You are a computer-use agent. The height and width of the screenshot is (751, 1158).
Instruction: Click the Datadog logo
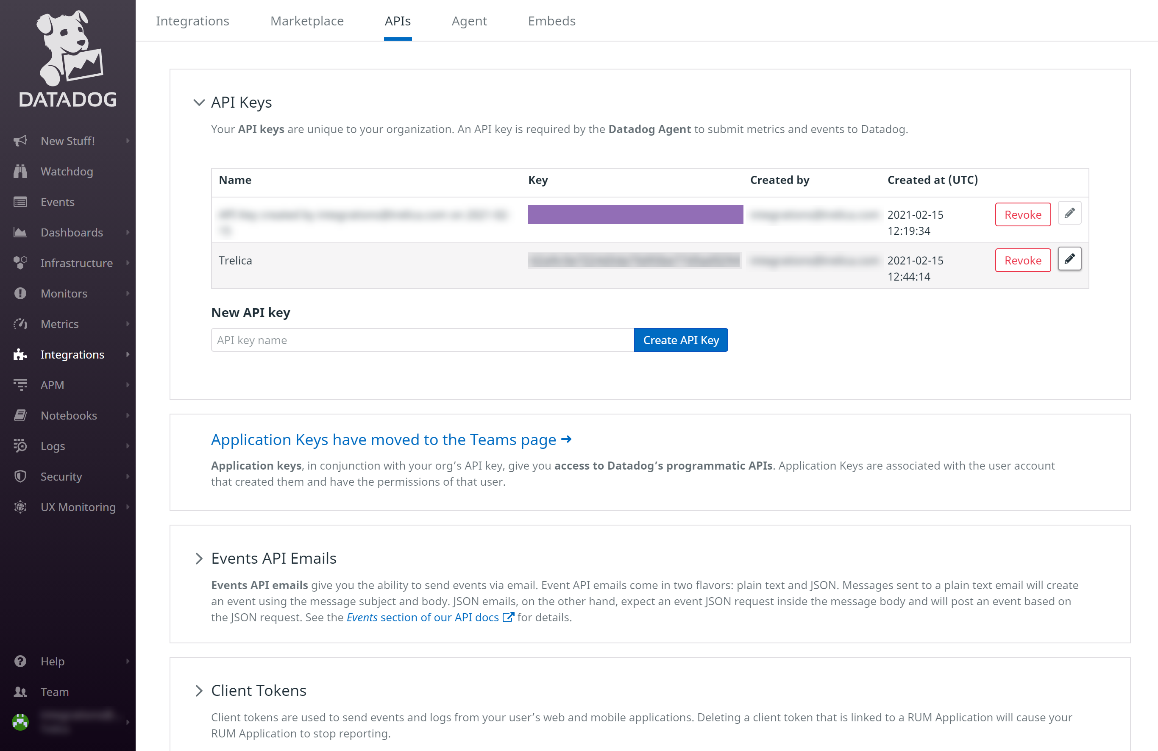[x=68, y=58]
